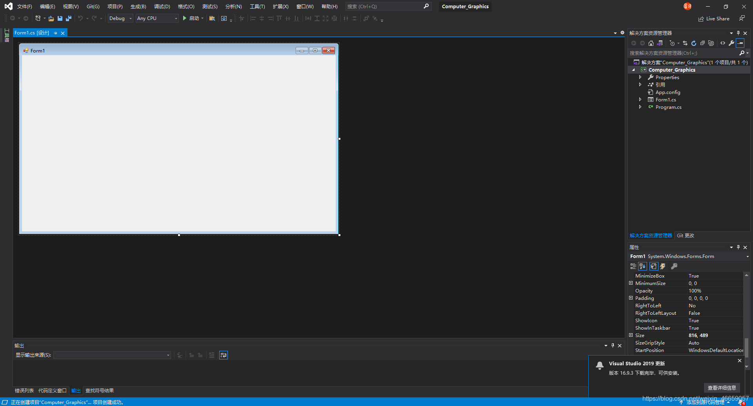The width and height of the screenshot is (753, 406).
Task: Toggle pin on Form1.cs tab
Action: click(x=56, y=33)
